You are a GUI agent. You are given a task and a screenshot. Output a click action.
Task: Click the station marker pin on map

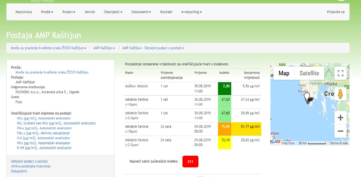[x=307, y=97]
